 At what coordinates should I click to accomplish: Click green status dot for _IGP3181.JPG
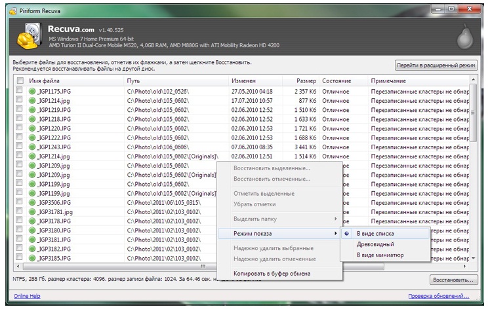32,240
